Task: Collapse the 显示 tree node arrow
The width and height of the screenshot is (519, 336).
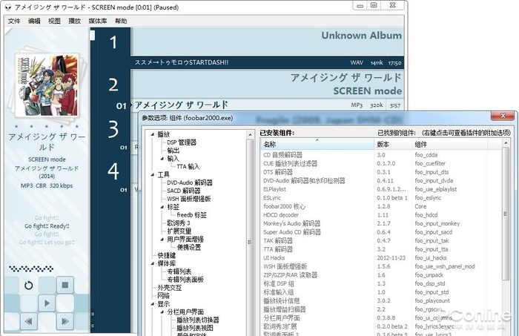Action: (x=153, y=304)
